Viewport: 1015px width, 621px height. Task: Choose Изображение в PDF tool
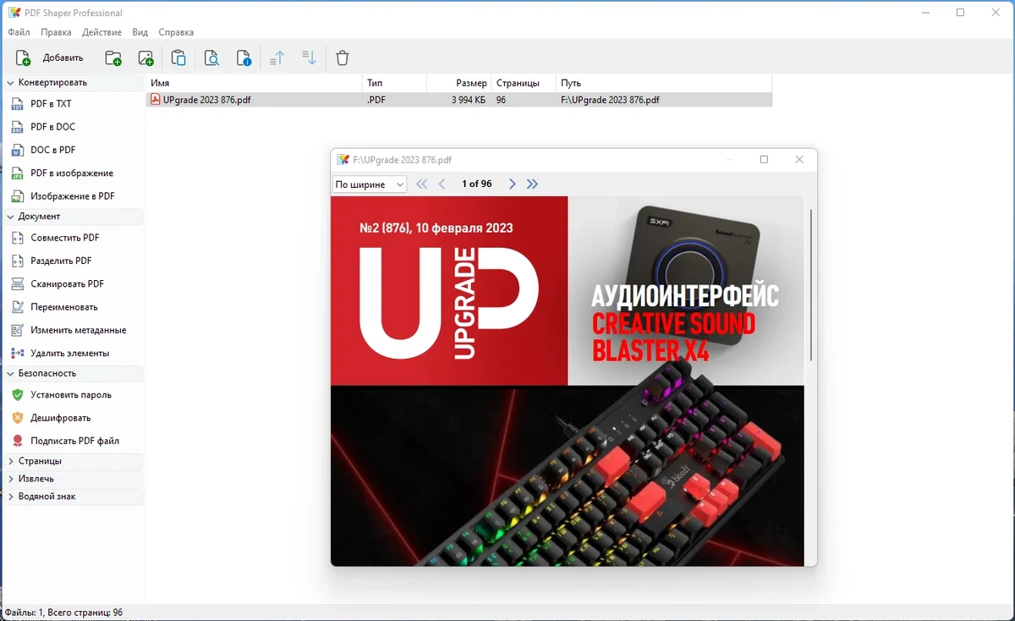tap(73, 195)
